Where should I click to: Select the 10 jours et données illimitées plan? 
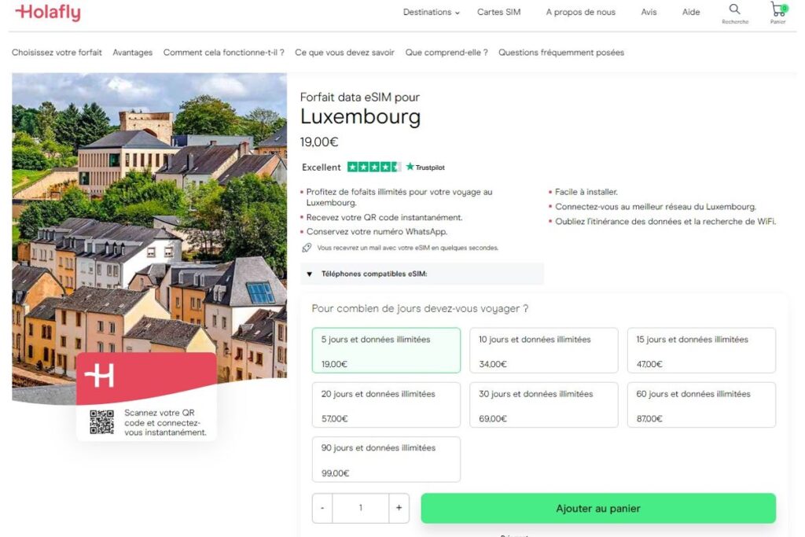click(x=543, y=351)
